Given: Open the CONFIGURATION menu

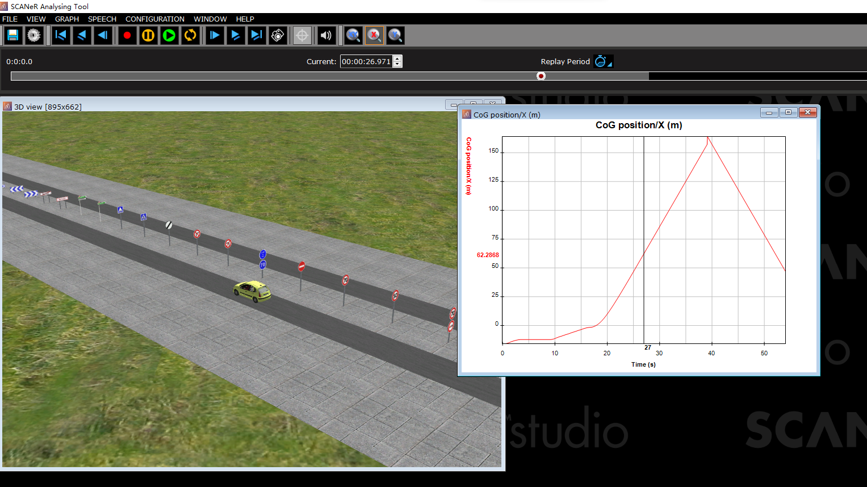Looking at the screenshot, I should pos(154,19).
